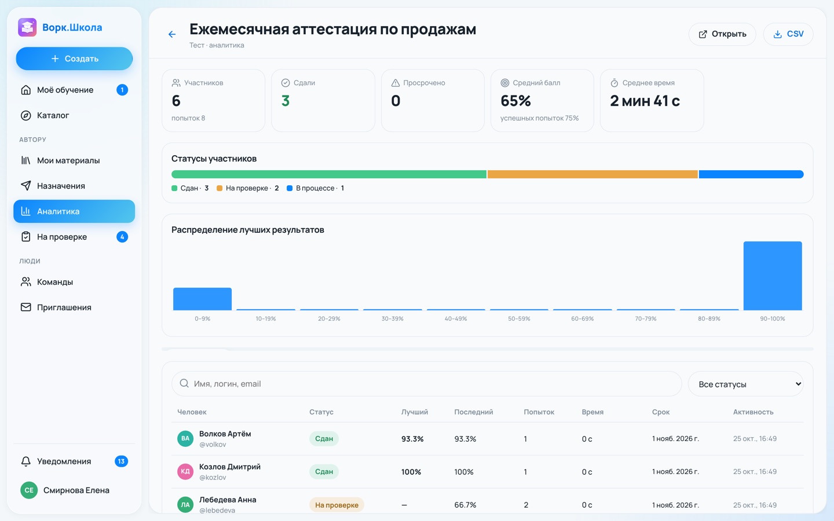This screenshot has height=521, width=834.
Task: Click the Сдали checkmark circle icon
Action: 286,83
